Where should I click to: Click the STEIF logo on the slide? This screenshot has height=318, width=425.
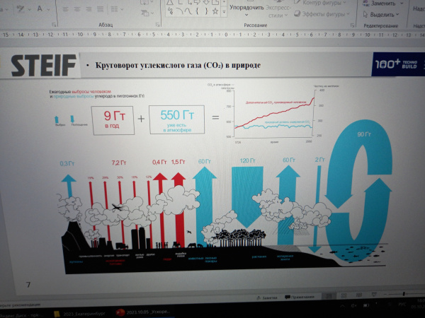pyautogui.click(x=43, y=65)
